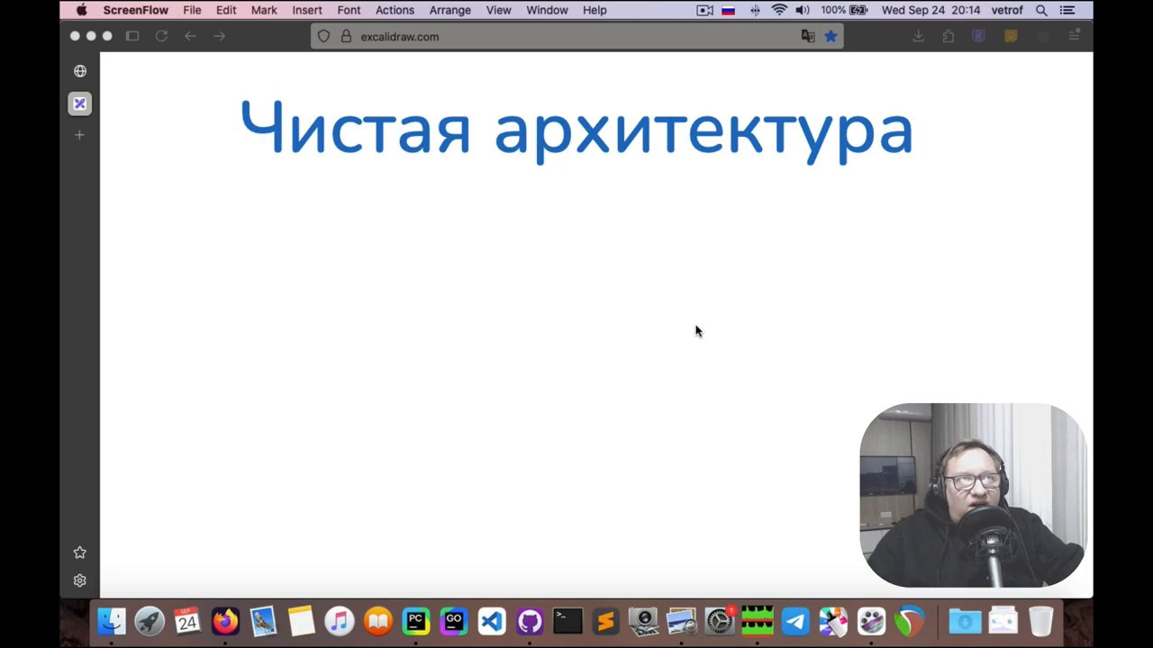Open the Mail bird stamp icon in the Dock
The width and height of the screenshot is (1153, 648).
263,621
